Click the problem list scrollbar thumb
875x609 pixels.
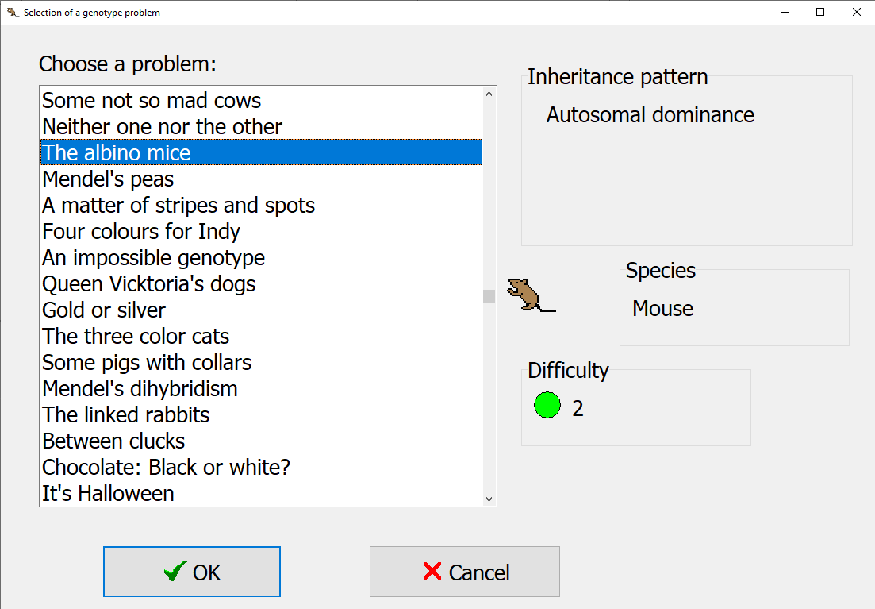[489, 296]
